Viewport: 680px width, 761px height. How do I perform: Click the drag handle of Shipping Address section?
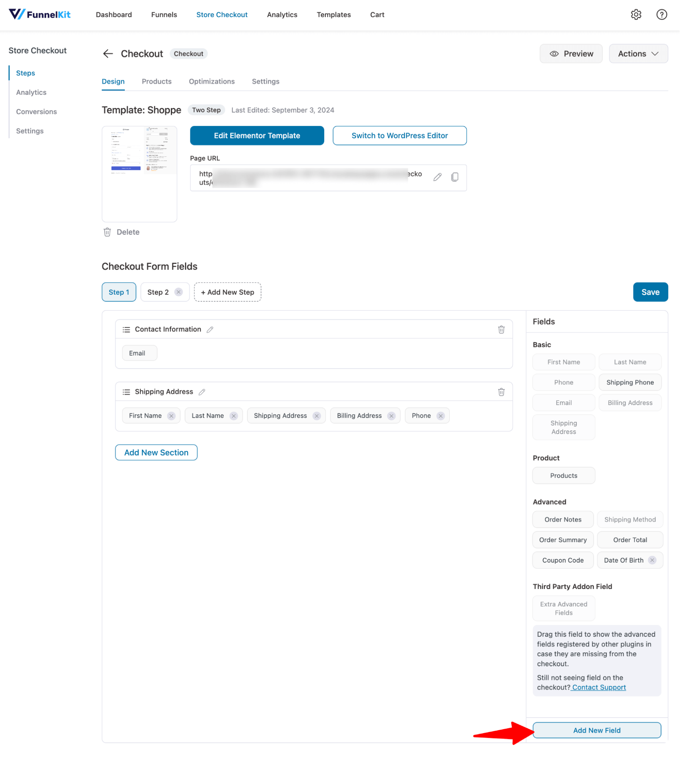pos(126,392)
